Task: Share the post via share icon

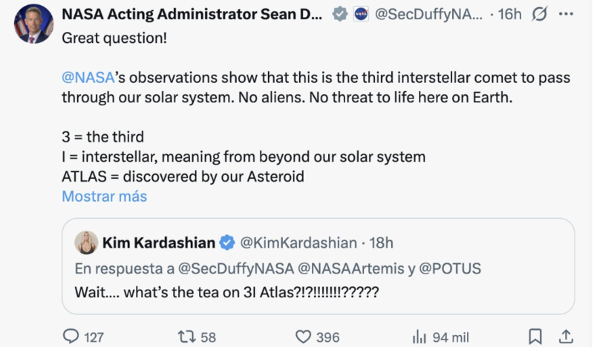Action: click(x=564, y=337)
